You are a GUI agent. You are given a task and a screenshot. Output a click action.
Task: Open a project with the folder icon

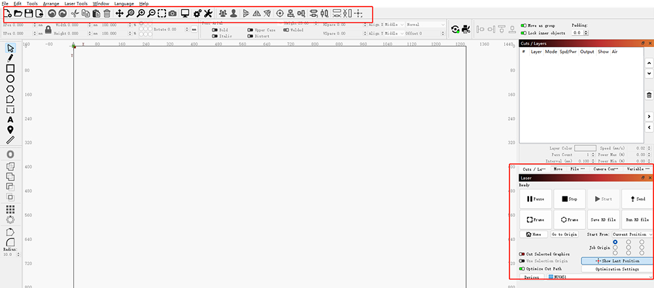18,14
